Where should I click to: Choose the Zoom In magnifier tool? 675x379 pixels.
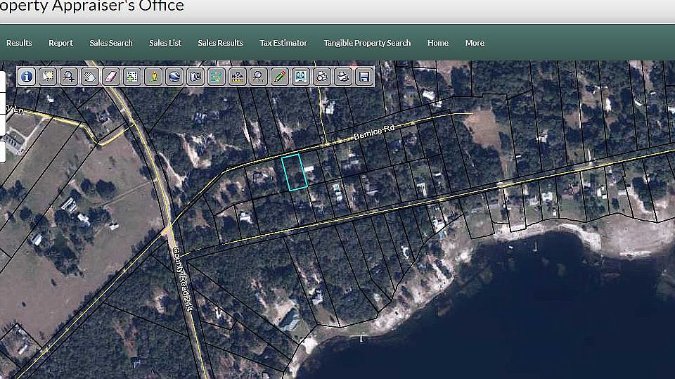[69, 77]
